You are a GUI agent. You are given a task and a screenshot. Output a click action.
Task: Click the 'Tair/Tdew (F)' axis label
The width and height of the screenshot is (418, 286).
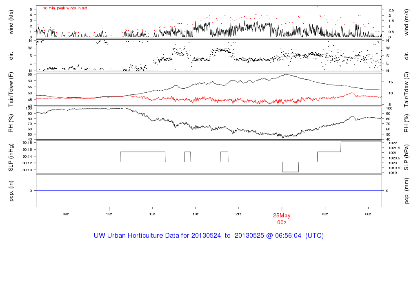pyautogui.click(x=11, y=89)
